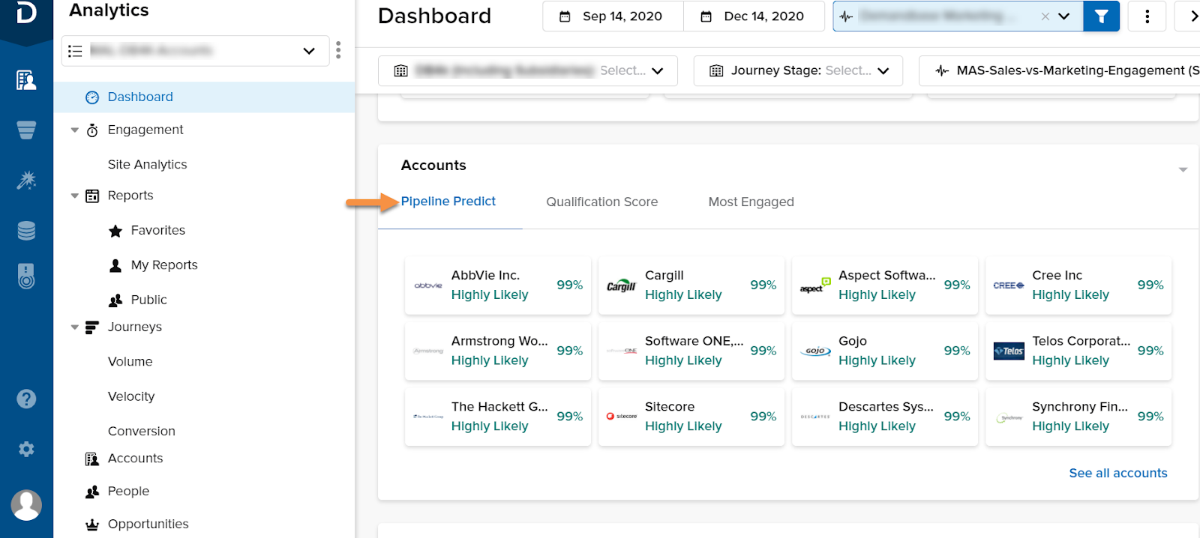Viewport: 1200px width, 538px height.
Task: Collapse the Journeys tree section
Action: (x=75, y=327)
